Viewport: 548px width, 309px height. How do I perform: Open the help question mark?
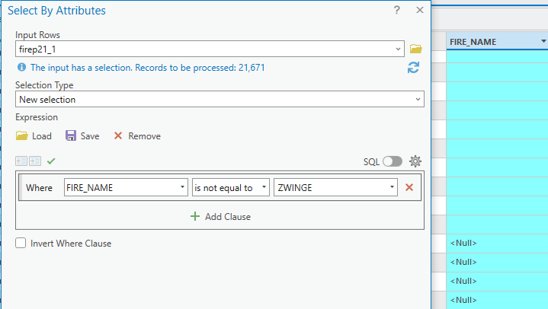click(x=396, y=10)
